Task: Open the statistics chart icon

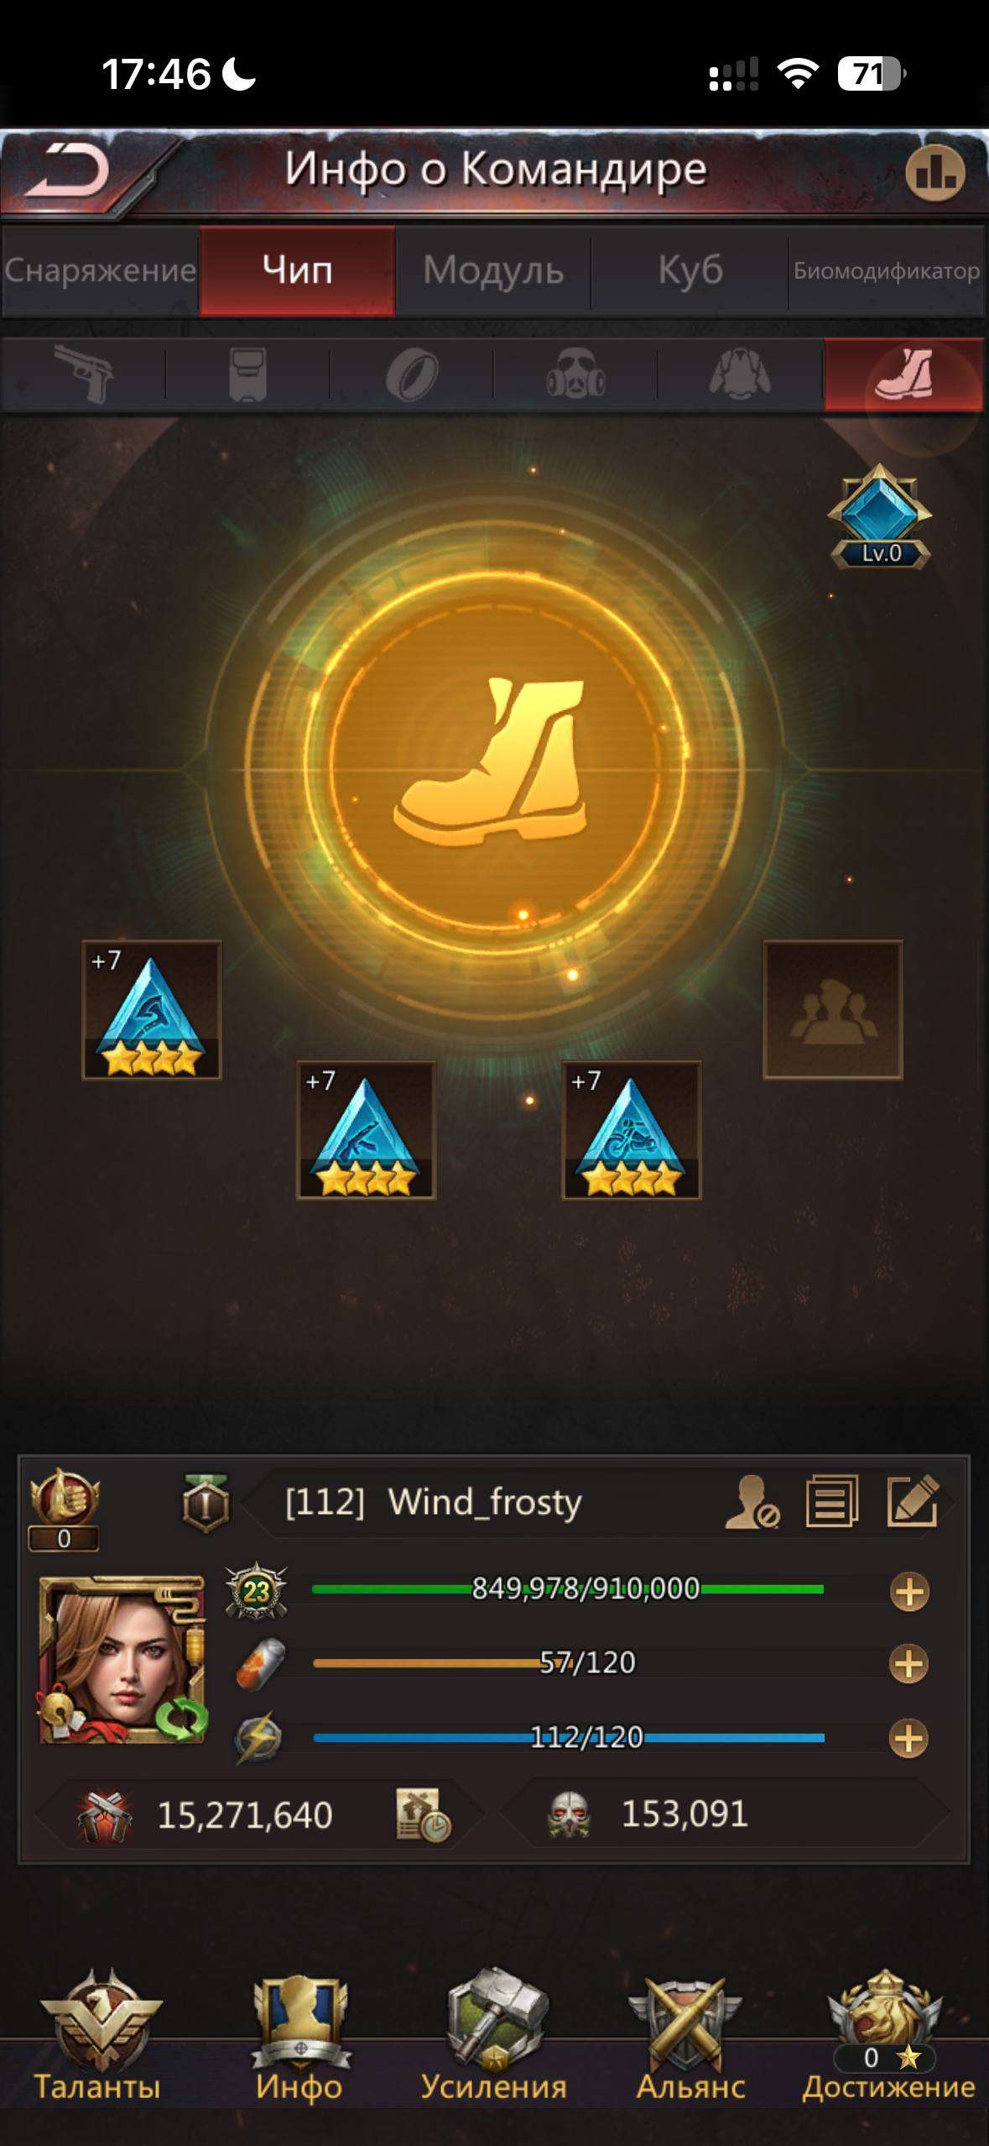Action: tap(934, 173)
